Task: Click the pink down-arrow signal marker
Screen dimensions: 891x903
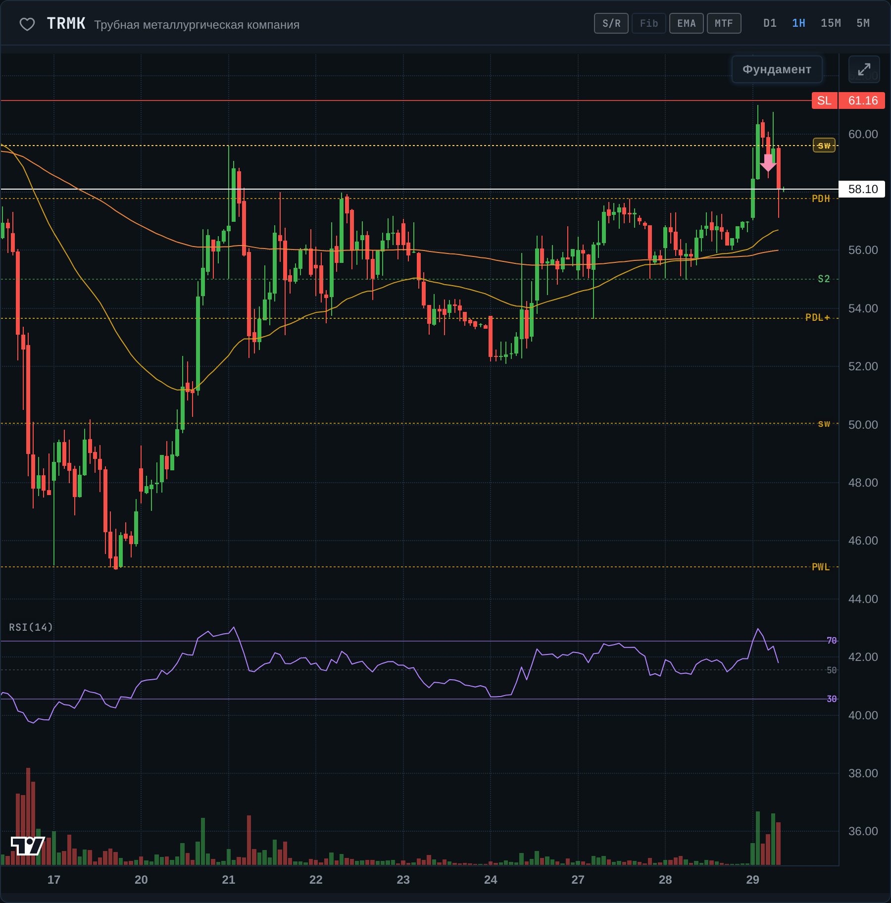Action: coord(768,163)
